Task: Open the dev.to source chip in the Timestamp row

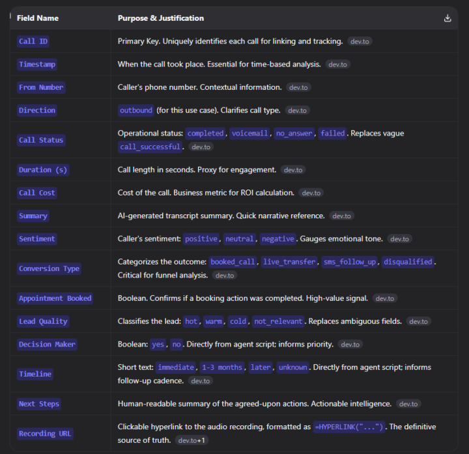Action: (x=338, y=64)
